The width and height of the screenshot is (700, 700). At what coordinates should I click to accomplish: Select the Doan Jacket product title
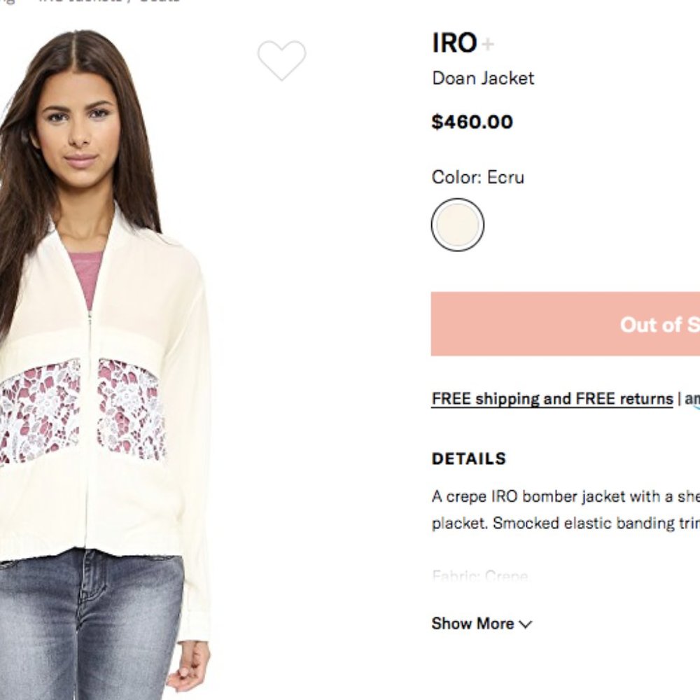click(482, 78)
